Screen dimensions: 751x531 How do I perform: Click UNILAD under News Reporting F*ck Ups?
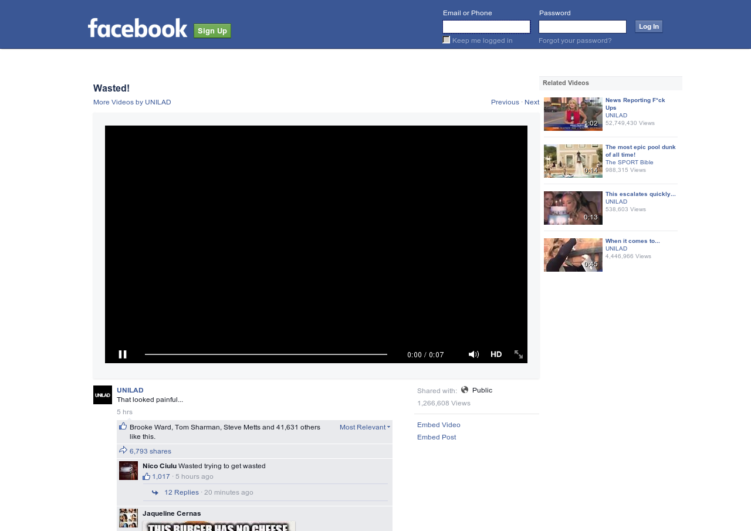click(616, 116)
